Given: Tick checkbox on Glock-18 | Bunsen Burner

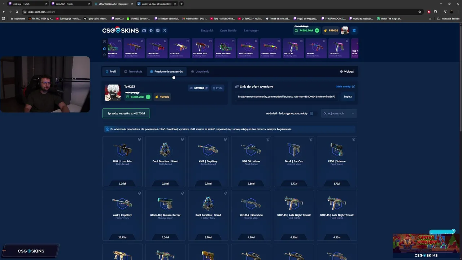Looking at the screenshot, I should (182, 193).
